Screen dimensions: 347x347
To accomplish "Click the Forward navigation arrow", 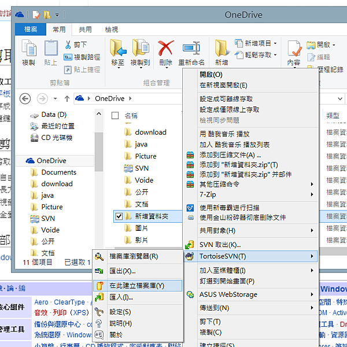I will 42,98.
